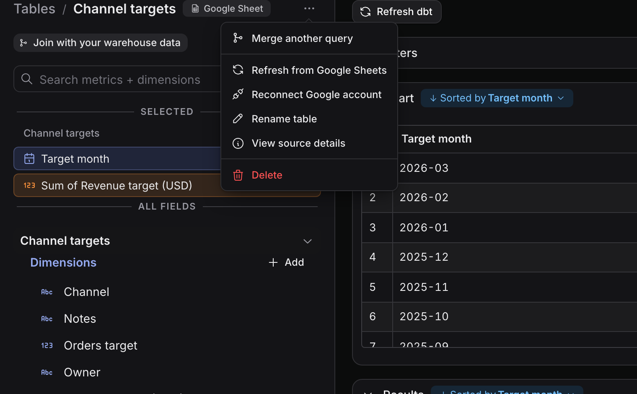Click the search magnifier icon
This screenshot has width=637, height=394.
pyautogui.click(x=27, y=79)
